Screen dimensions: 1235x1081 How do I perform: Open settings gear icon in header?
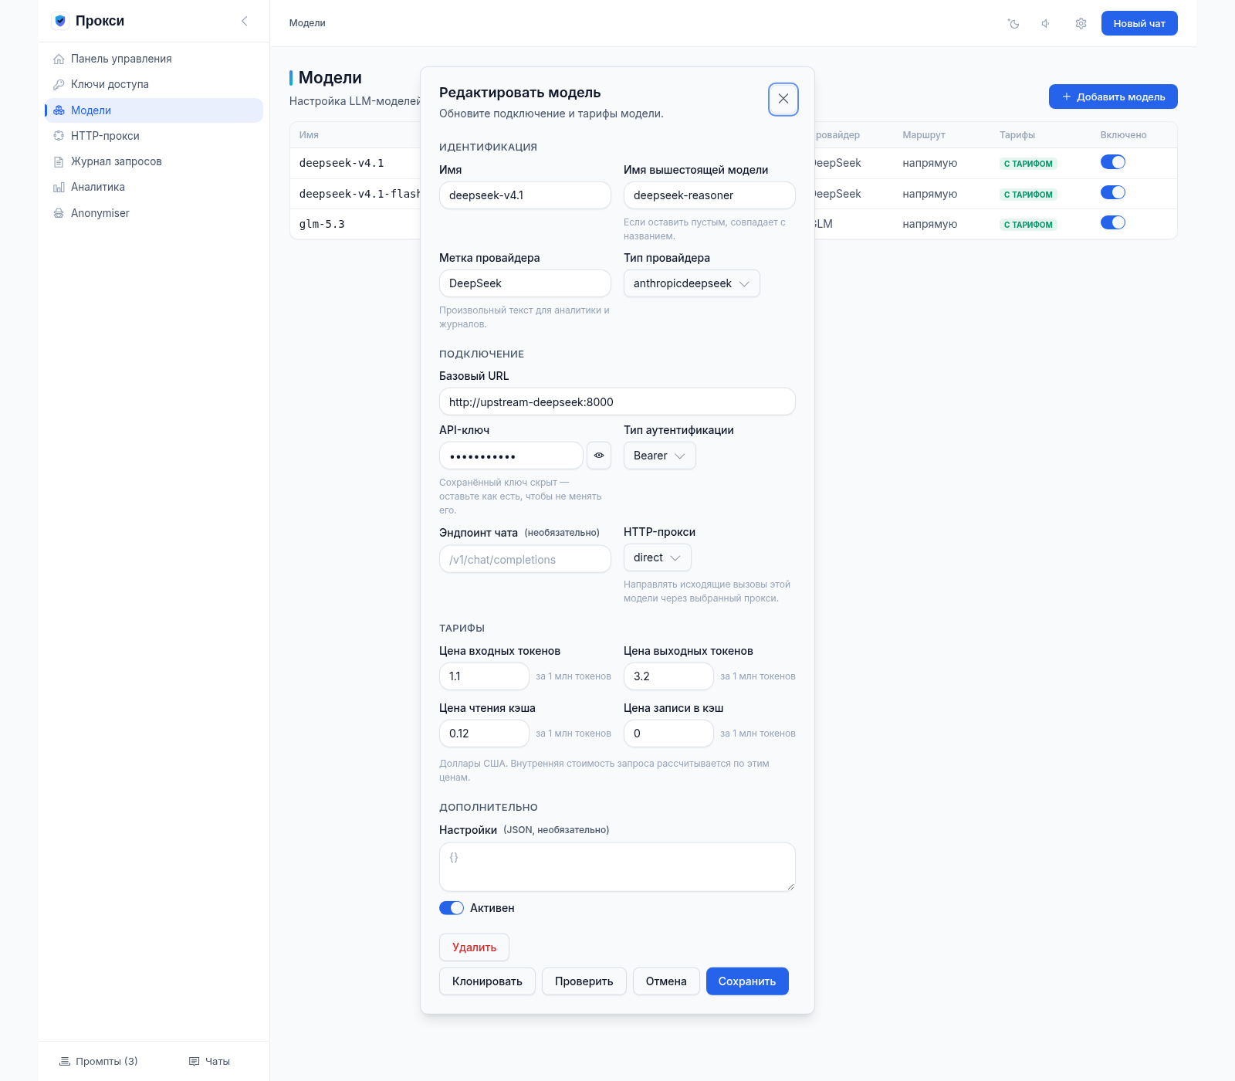pos(1081,23)
